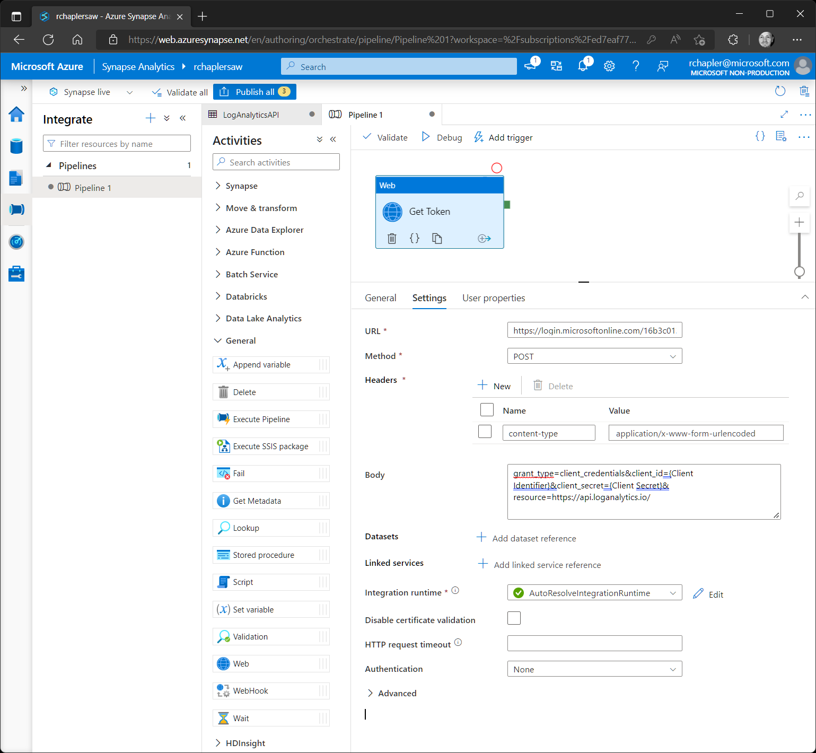Open the Manage hub toolbox icon
Viewport: 816px width, 753px height.
point(16,274)
